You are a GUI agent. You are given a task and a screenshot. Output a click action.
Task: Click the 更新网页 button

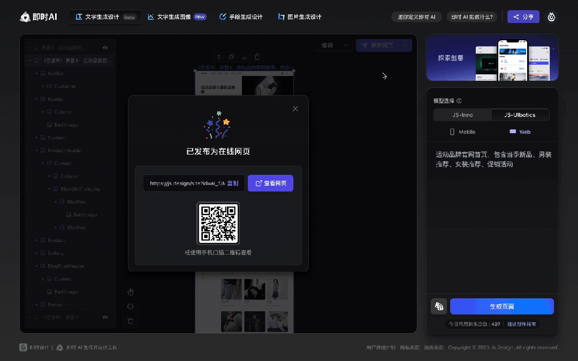tap(377, 45)
